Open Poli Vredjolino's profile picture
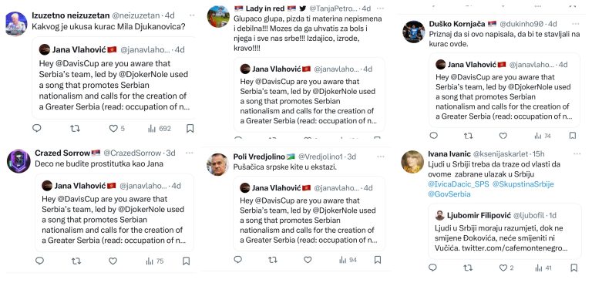The width and height of the screenshot is (592, 283). pos(218,164)
